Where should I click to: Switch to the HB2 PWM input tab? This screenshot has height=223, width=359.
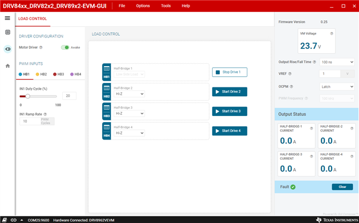coord(42,74)
